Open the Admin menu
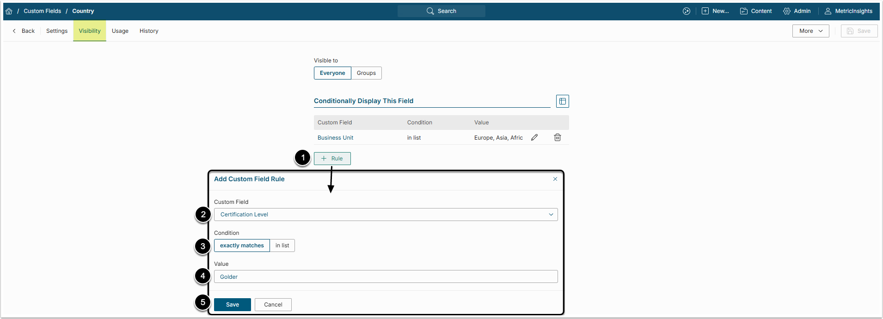883x319 pixels. (x=797, y=11)
